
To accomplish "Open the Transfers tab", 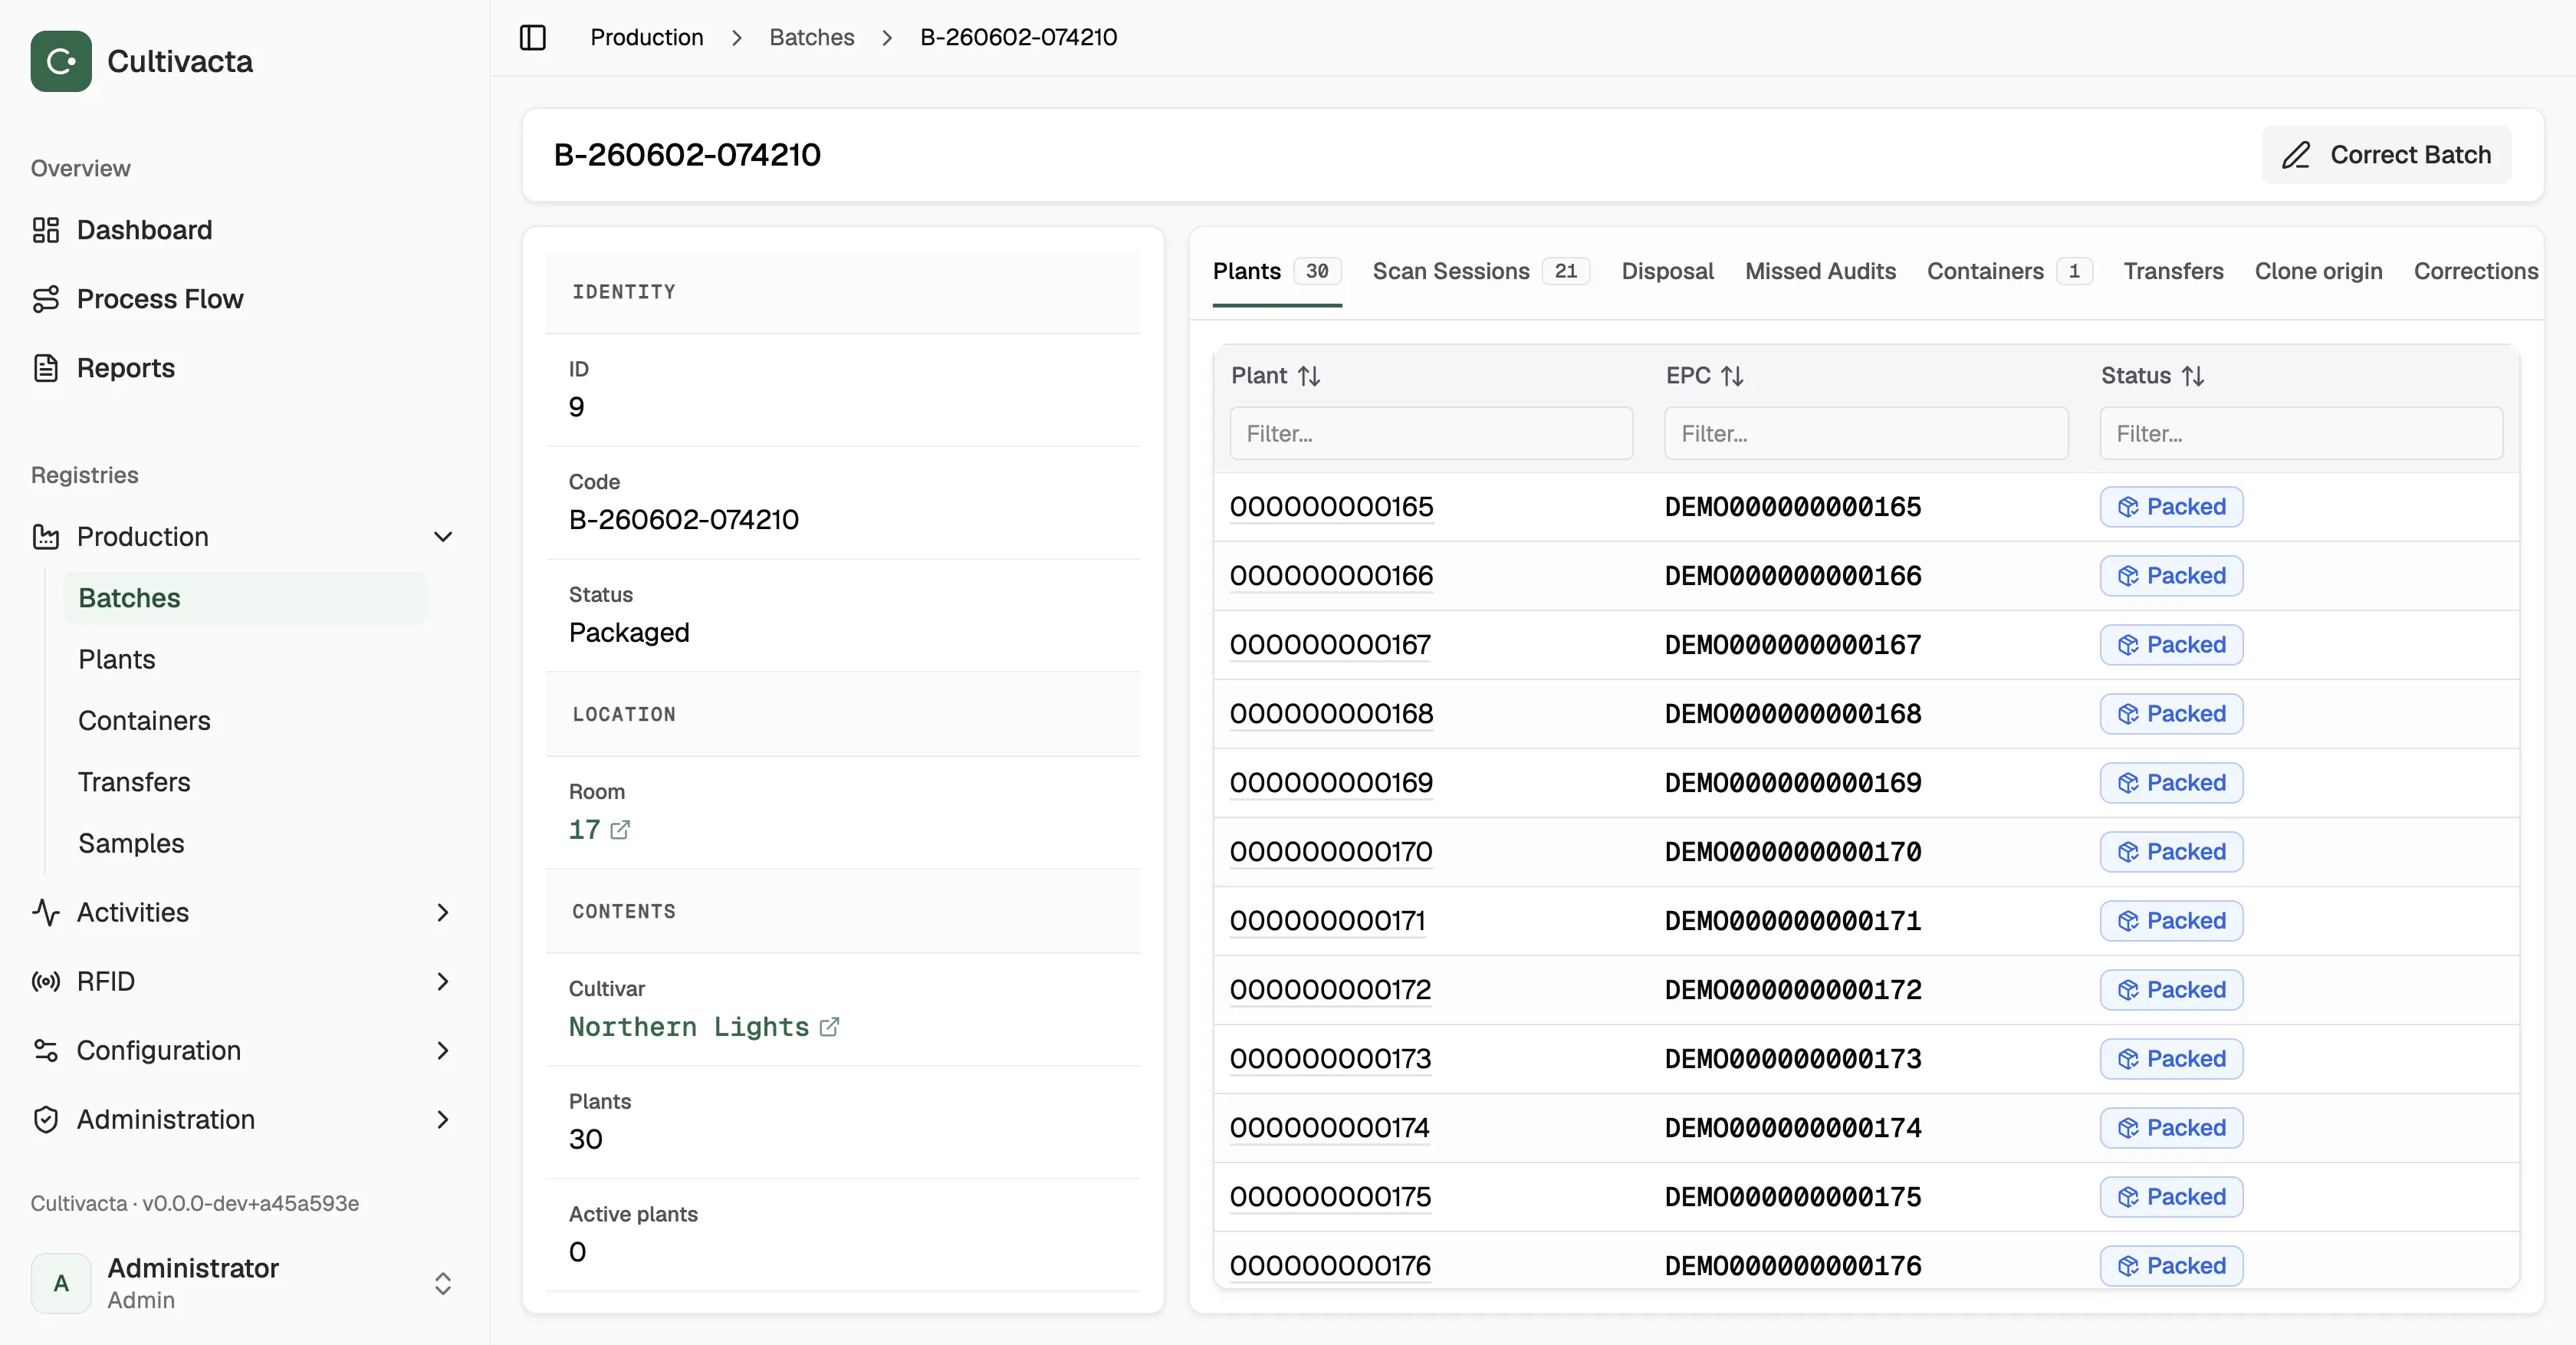I will 2173,271.
